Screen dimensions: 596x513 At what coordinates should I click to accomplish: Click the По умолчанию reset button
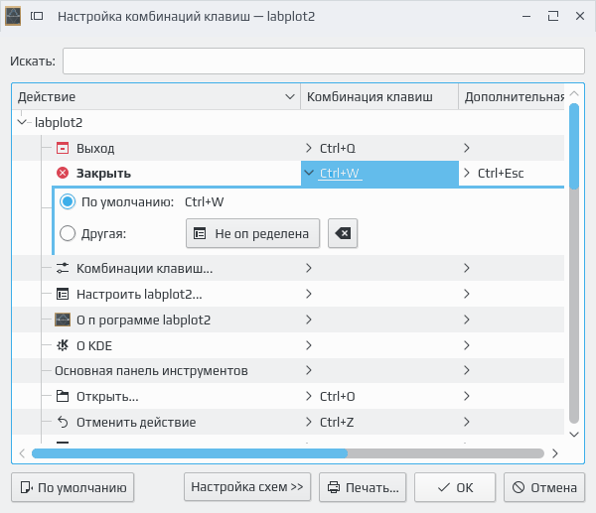tap(73, 487)
